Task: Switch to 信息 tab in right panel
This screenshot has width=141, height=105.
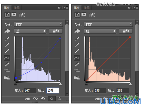Action: 87,8
